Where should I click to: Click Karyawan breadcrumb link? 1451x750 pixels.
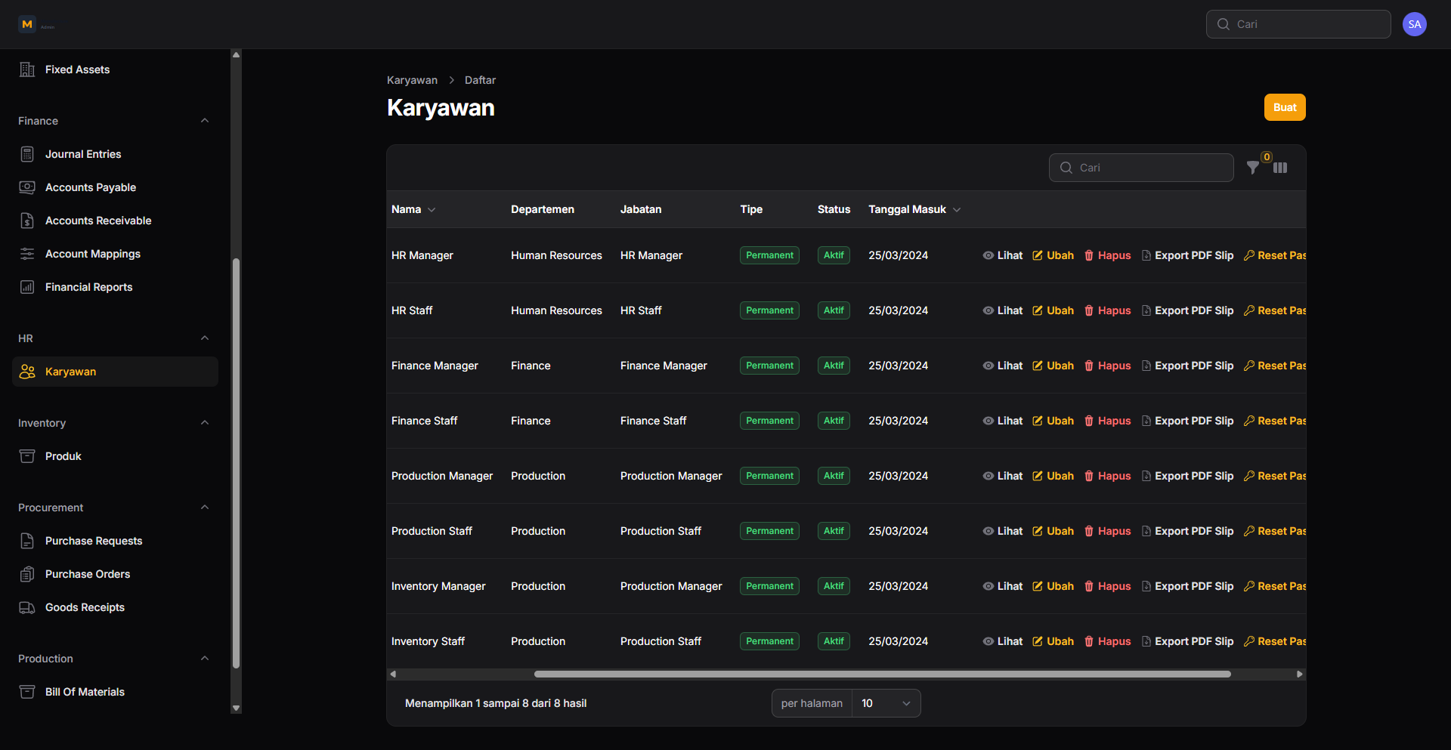[412, 80]
